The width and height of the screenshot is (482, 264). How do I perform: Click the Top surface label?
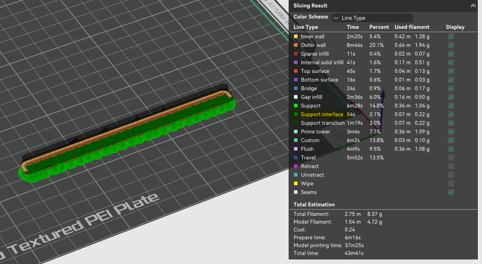[315, 71]
